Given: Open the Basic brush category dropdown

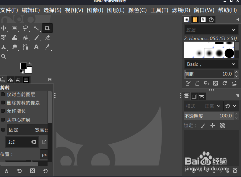Looking at the screenshot, I should click(211, 64).
